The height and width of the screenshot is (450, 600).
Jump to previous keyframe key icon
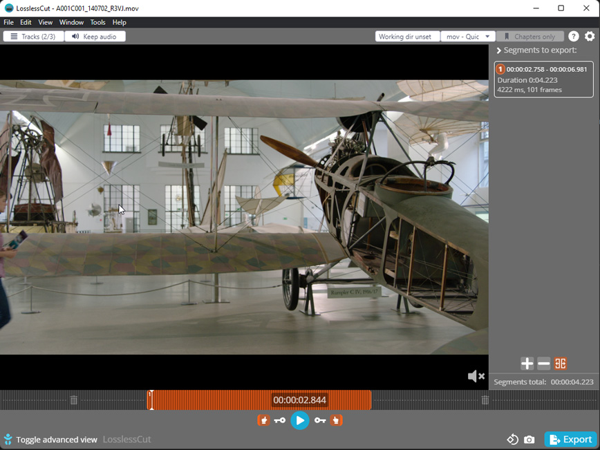[280, 420]
